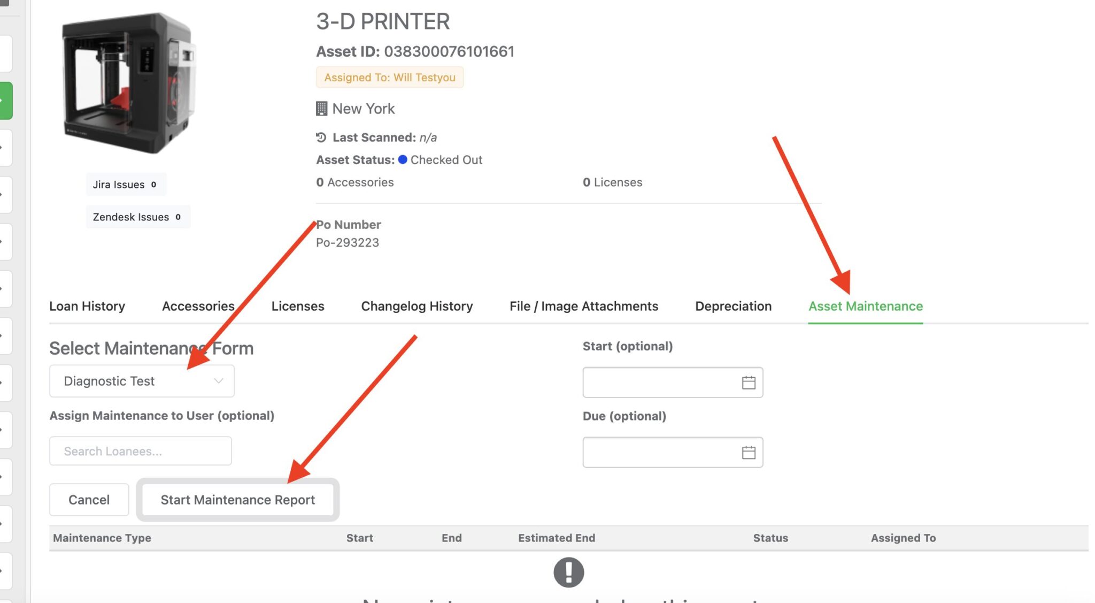Click the exclamation alert icon below the table
This screenshot has height=603, width=1095.
click(568, 571)
